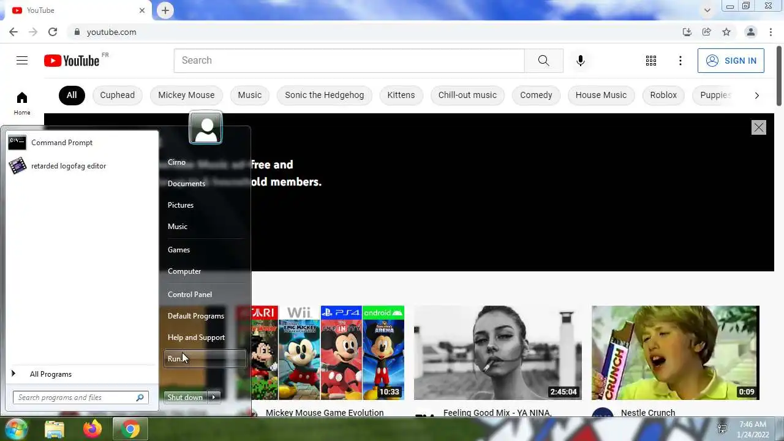Click the search magnifier button

click(543, 60)
